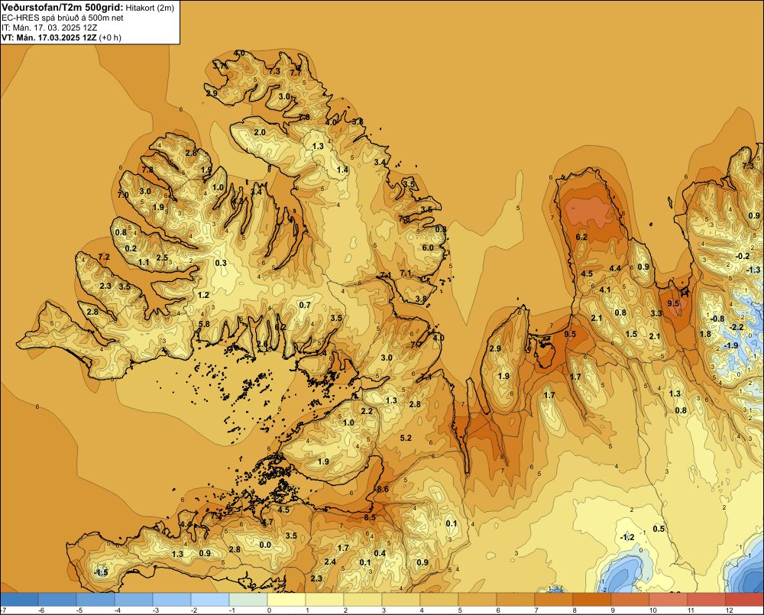The image size is (764, 615).
Task: Click the "3.7" temperature value
Action: pyautogui.click(x=219, y=64)
